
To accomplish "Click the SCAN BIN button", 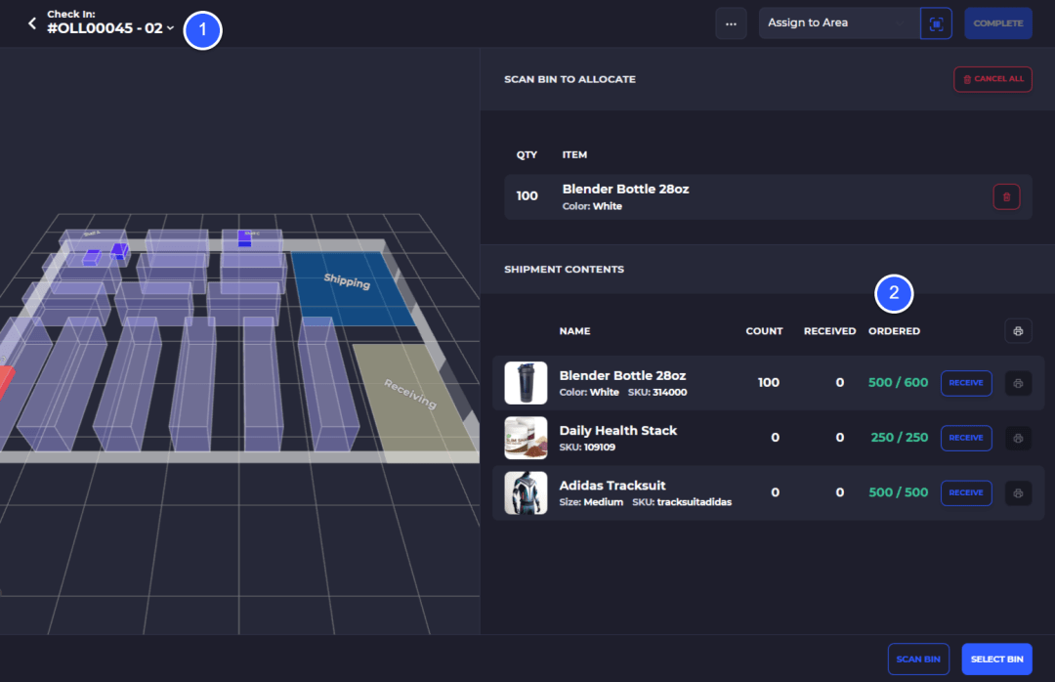I will point(918,660).
